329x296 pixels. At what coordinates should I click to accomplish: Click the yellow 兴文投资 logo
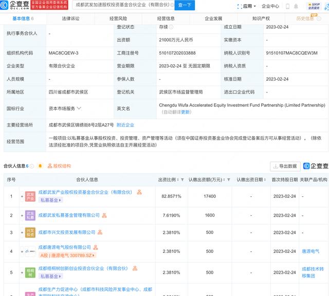point(30,232)
